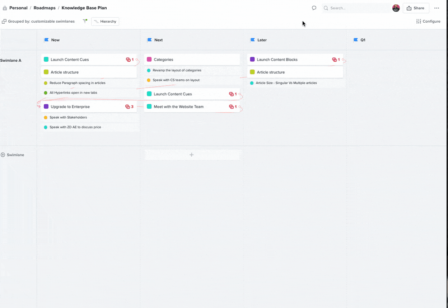
Task: Open Article structure card in Later
Action: click(x=295, y=72)
